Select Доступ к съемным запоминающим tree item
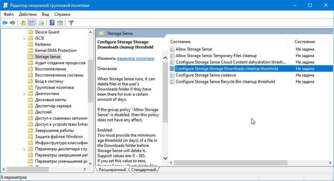The width and height of the screenshot is (334, 181). (61, 118)
